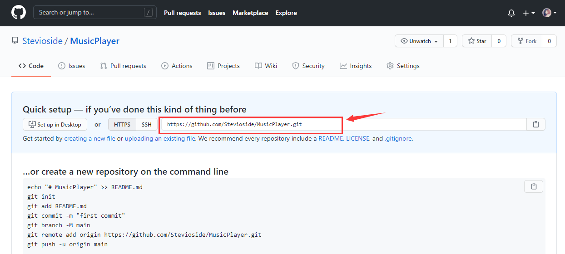This screenshot has width=565, height=254.
Task: Follow the uploading an existing file link
Action: pos(160,138)
